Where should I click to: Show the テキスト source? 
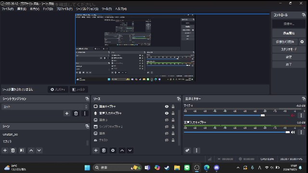point(167,140)
